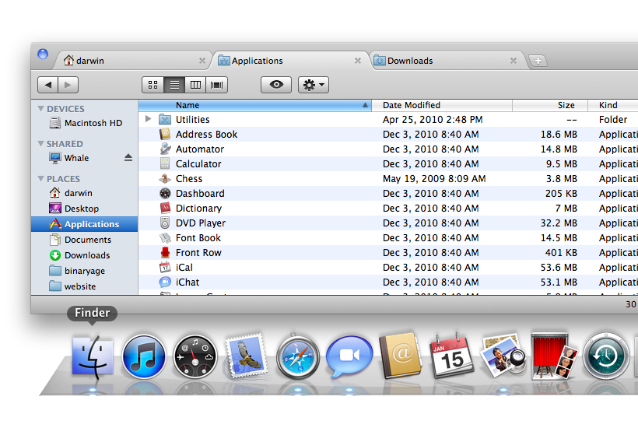Open Mail from the Dock
This screenshot has width=638, height=435.
(246, 356)
